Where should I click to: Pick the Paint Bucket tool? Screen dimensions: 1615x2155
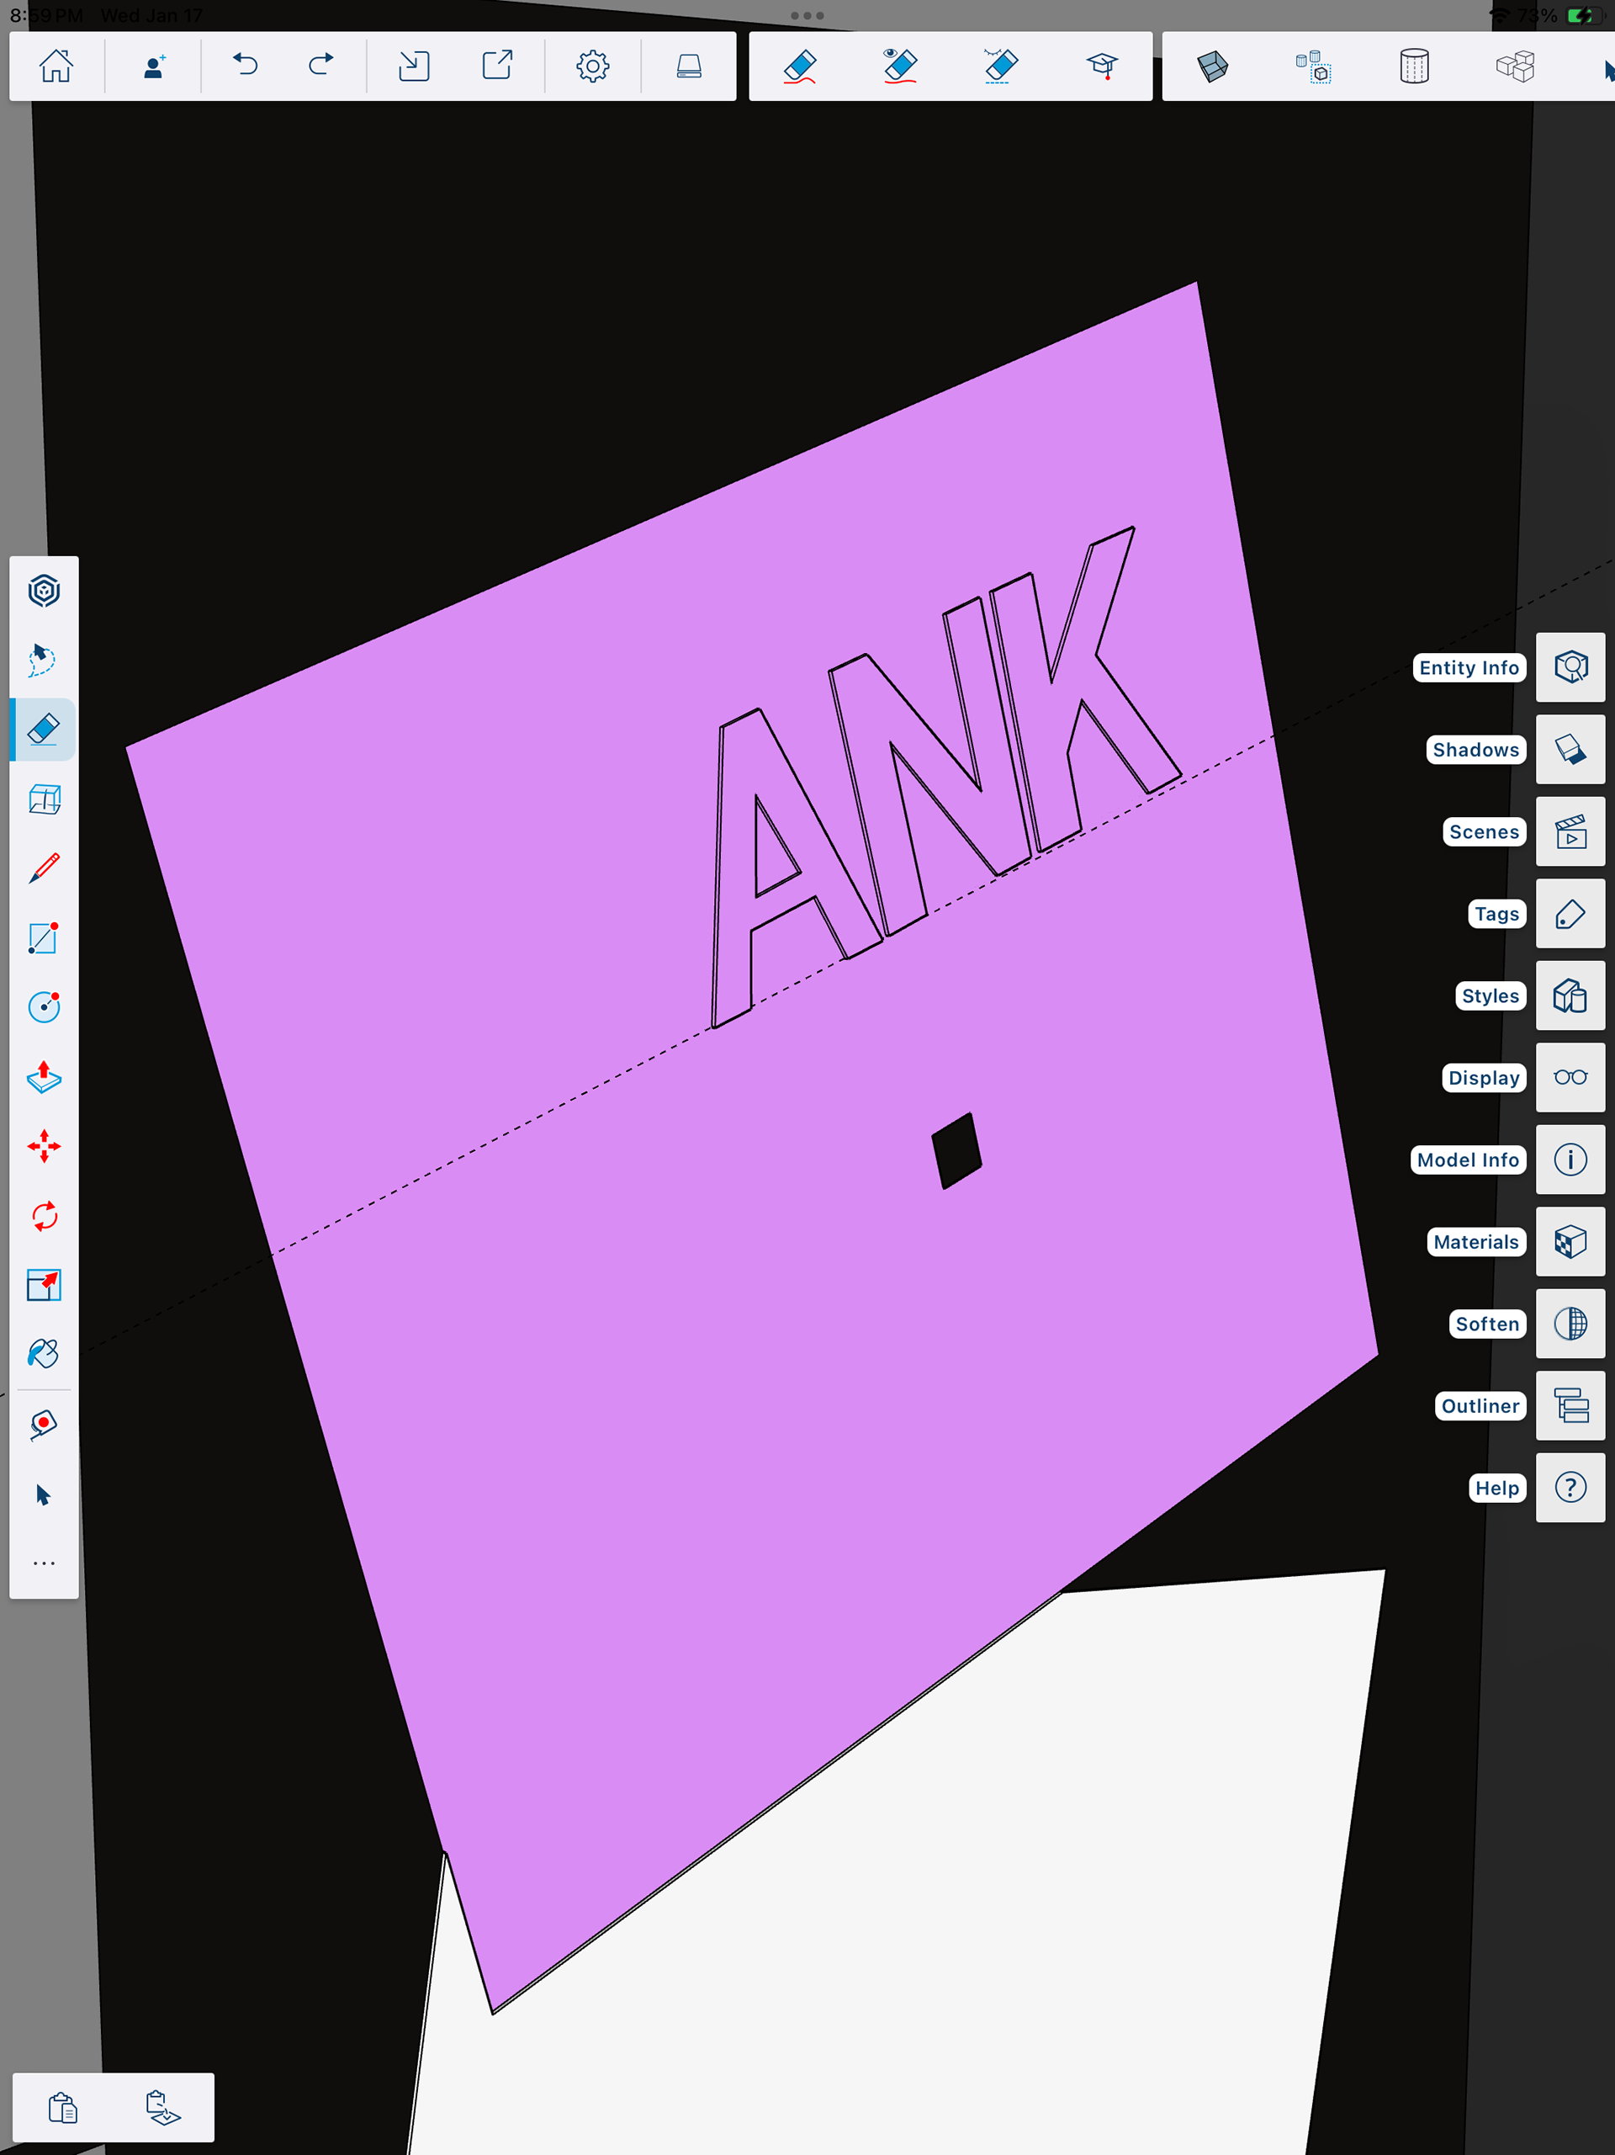pos(44,1354)
